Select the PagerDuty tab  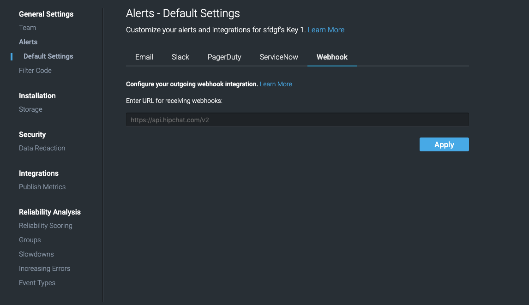[x=224, y=57]
